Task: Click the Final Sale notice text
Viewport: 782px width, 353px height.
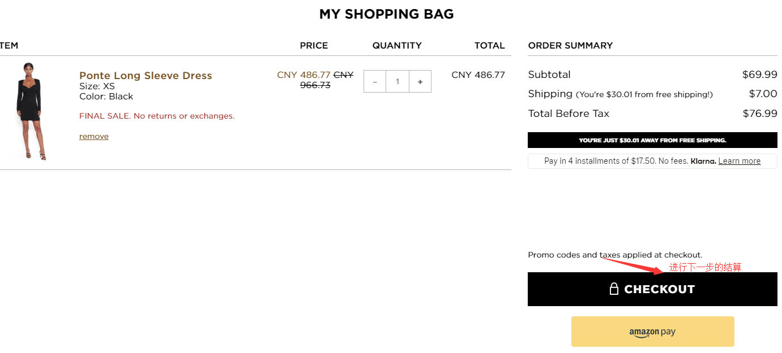Action: pyautogui.click(x=157, y=116)
